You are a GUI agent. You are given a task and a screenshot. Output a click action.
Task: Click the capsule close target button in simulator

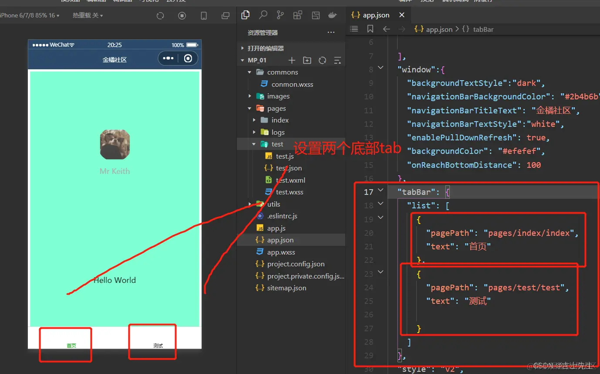tap(188, 58)
